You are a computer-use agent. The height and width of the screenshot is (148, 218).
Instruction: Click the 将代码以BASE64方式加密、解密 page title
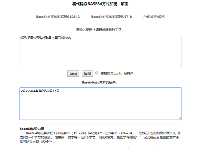[100, 4]
